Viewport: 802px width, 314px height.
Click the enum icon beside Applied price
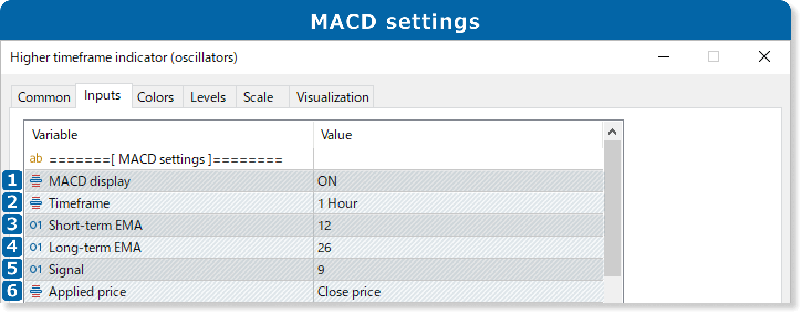click(36, 291)
